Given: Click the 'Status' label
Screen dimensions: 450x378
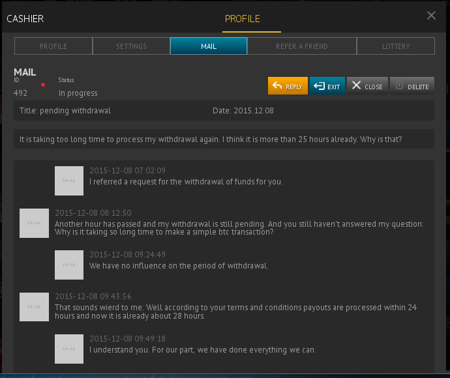Looking at the screenshot, I should (66, 80).
